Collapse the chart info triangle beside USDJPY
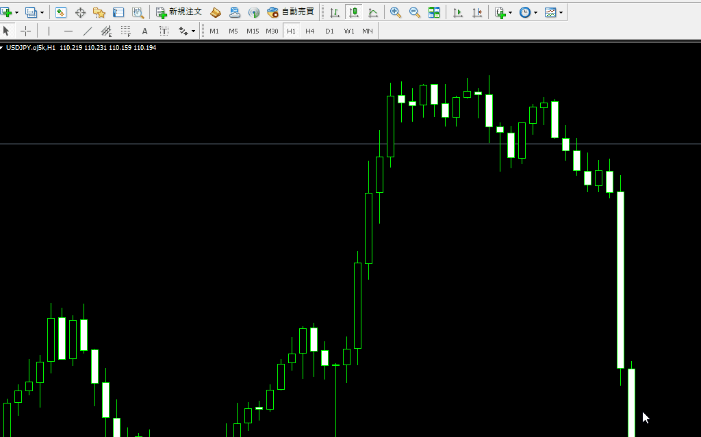The image size is (701, 437). 2,47
